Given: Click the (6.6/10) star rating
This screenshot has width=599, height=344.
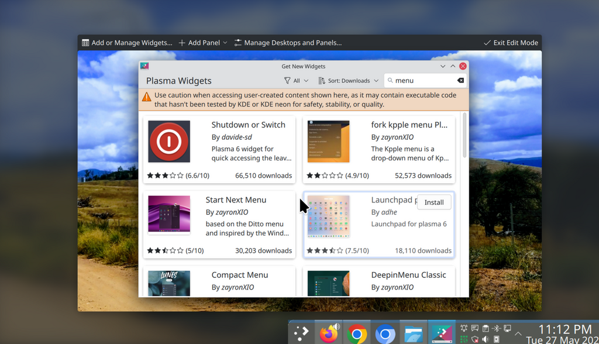Looking at the screenshot, I should pos(178,176).
